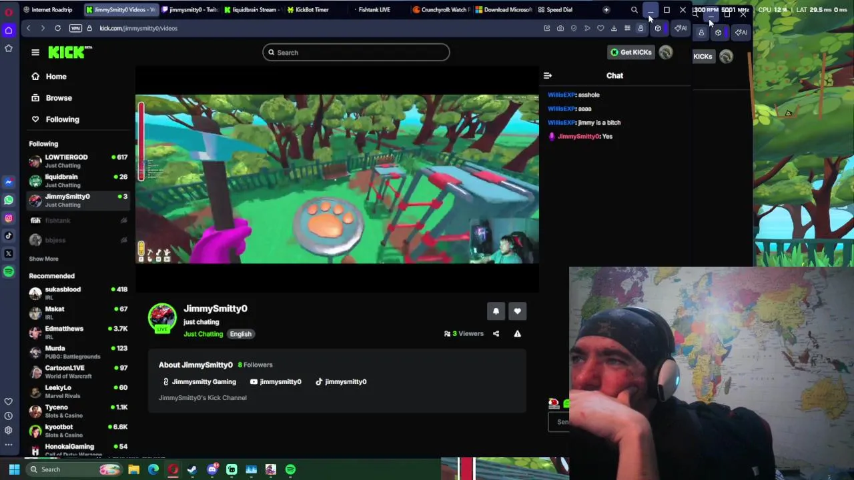The width and height of the screenshot is (854, 480).
Task: Switch to the Crunchyroll tab
Action: click(440, 10)
